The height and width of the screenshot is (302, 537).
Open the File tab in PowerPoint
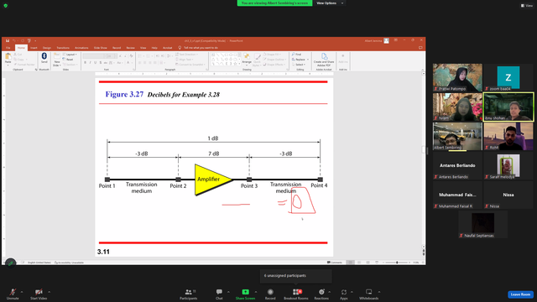coord(8,48)
